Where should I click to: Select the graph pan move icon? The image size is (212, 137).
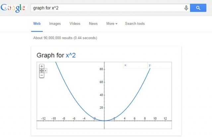tap(42, 71)
